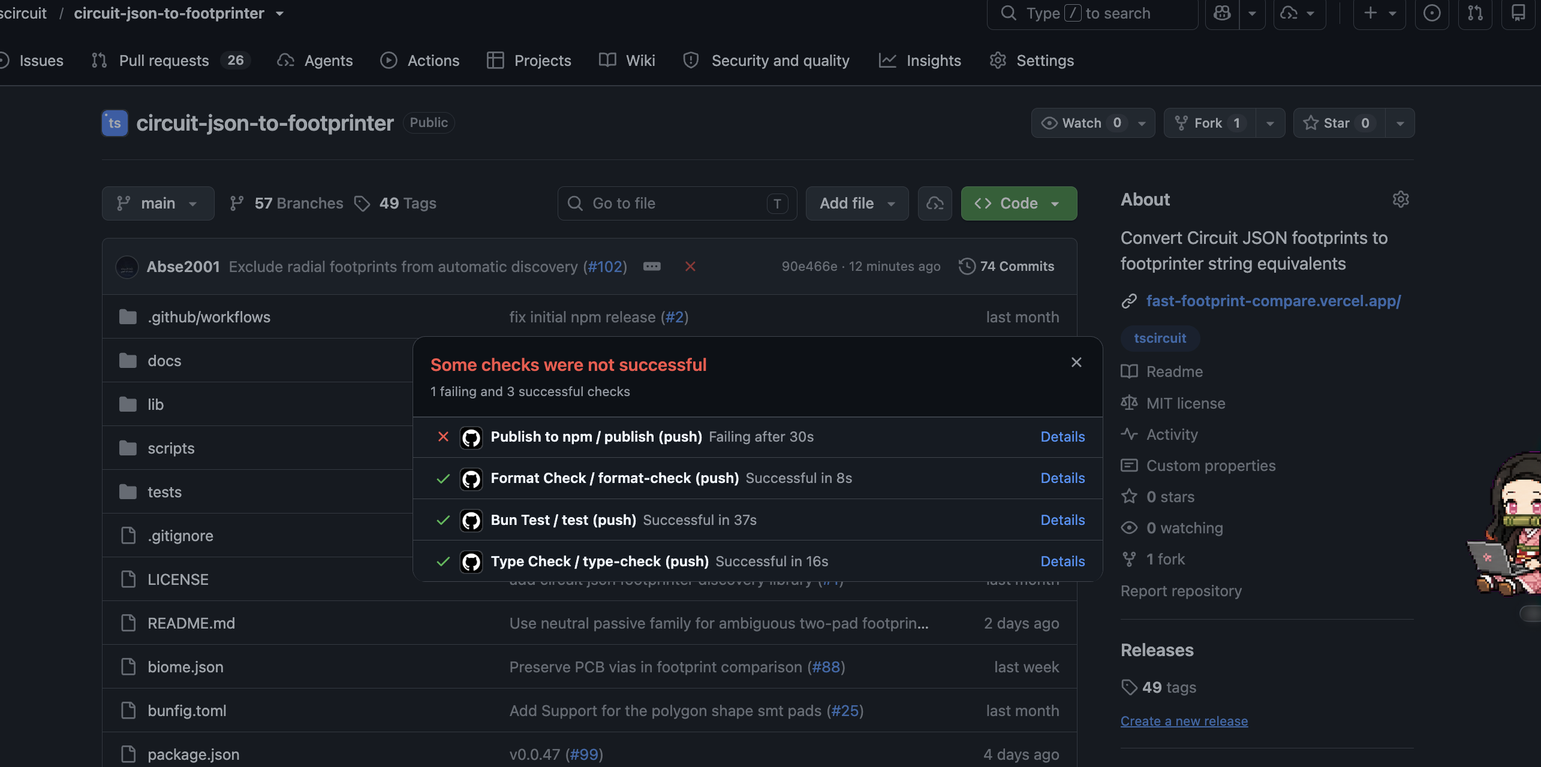Open the main branch selector dropdown

158,204
